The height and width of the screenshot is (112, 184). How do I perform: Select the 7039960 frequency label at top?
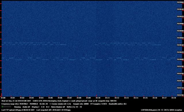click(x=180, y=2)
